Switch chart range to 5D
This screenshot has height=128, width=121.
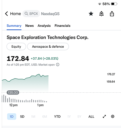[x=22, y=116]
